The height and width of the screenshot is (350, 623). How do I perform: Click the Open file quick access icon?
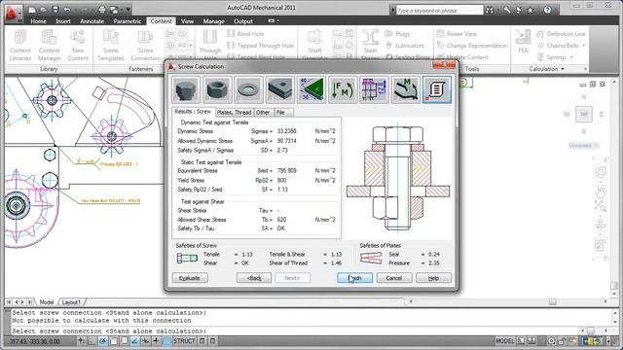tap(44, 10)
